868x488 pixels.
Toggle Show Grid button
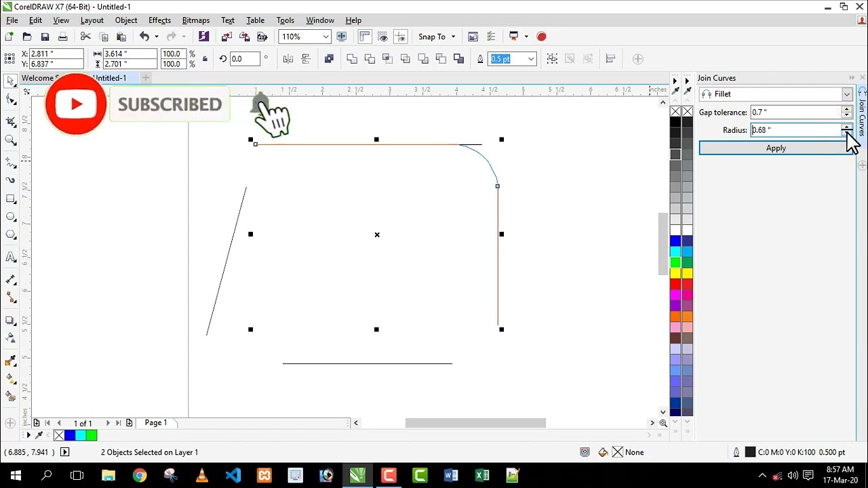382,37
